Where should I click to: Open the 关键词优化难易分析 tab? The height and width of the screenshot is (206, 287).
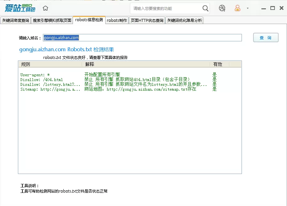(184, 20)
